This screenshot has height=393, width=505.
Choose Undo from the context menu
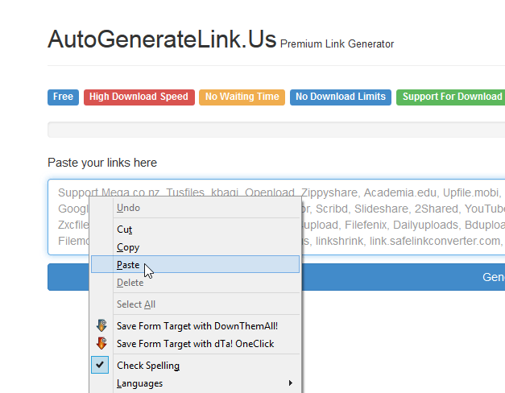[195, 208]
